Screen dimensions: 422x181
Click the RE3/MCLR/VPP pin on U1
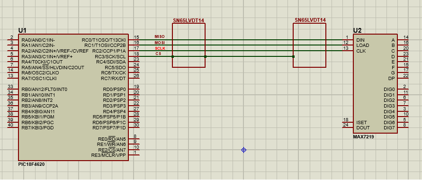click(108, 155)
